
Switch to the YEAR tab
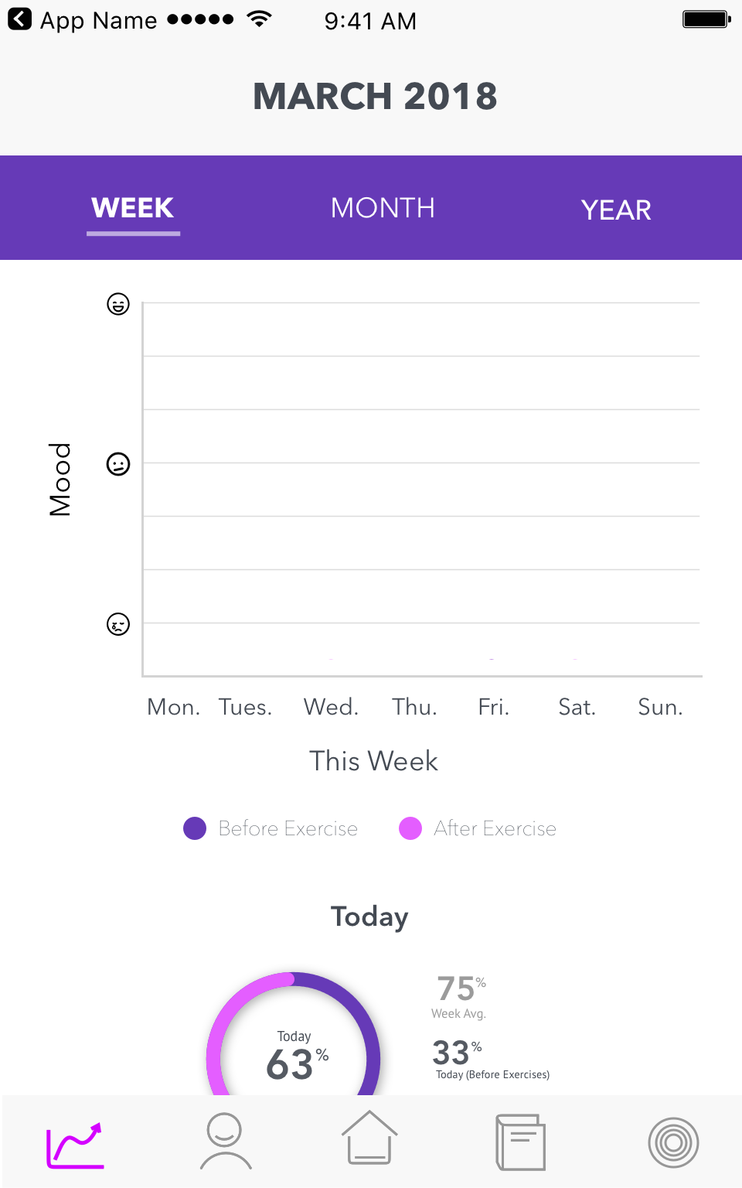point(616,210)
